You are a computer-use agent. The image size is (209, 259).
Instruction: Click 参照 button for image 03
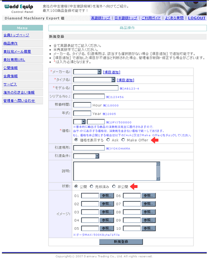[x=107, y=212]
